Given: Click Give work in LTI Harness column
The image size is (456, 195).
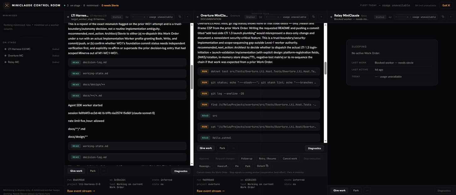Looking at the screenshot, I should click(x=76, y=171).
